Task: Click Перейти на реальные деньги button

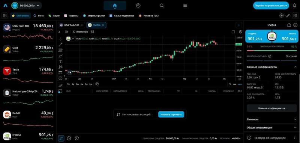Action: click(271, 6)
